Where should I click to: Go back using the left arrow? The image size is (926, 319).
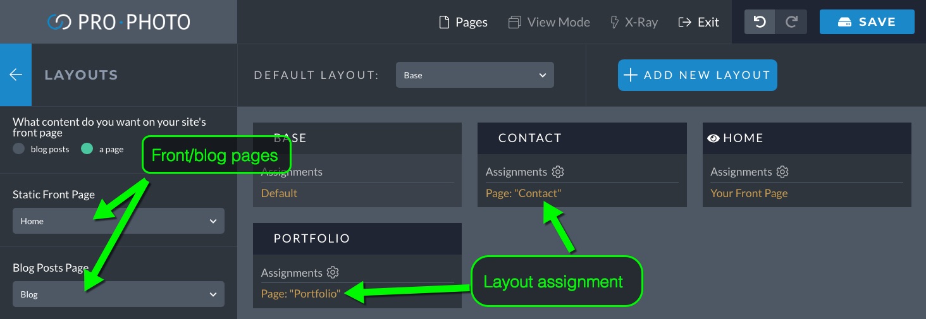[x=16, y=75]
